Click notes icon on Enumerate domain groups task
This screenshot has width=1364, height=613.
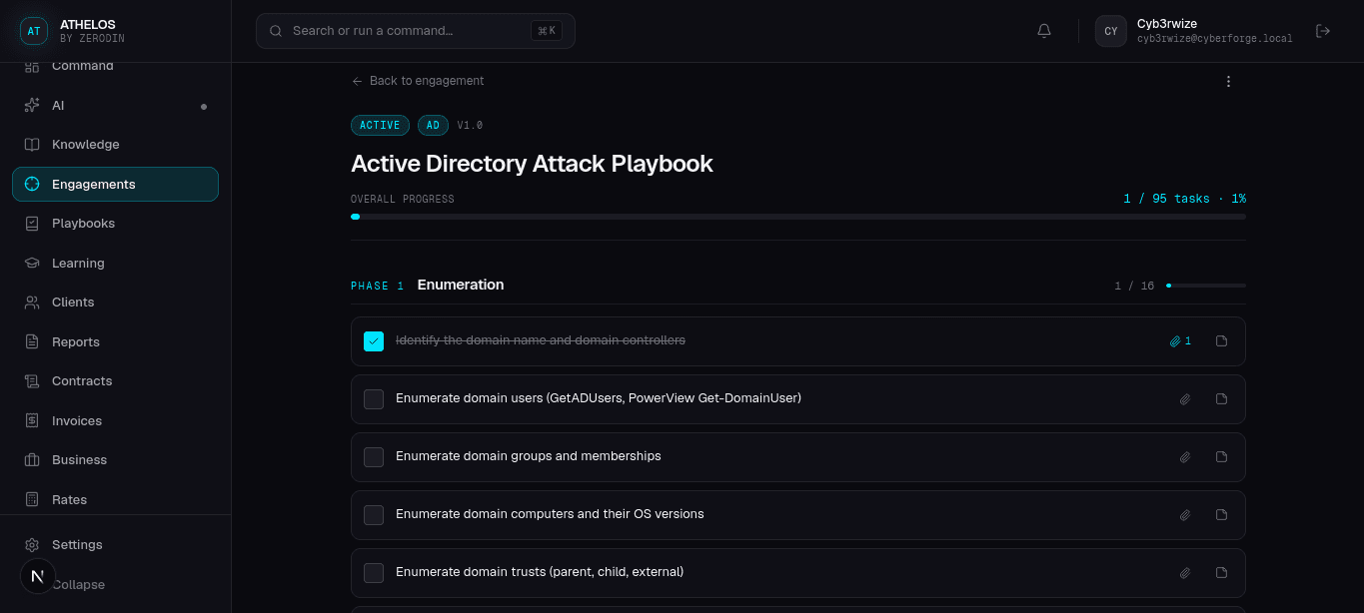1221,457
